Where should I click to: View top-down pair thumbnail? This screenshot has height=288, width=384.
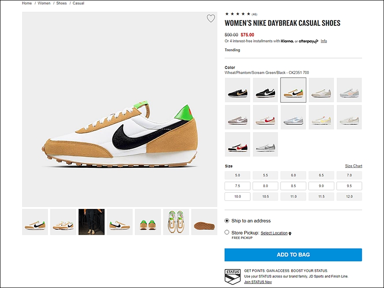tap(176, 222)
